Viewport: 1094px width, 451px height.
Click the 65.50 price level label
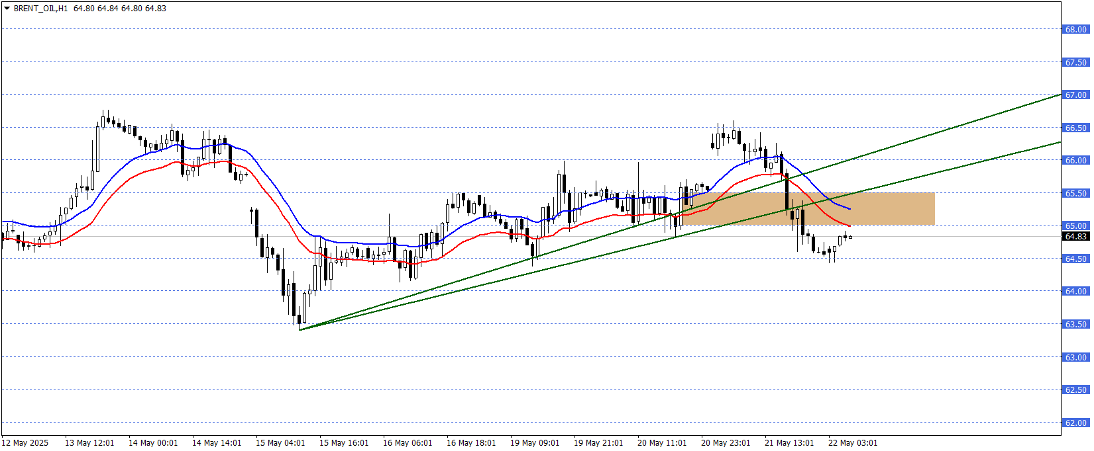coord(1075,193)
